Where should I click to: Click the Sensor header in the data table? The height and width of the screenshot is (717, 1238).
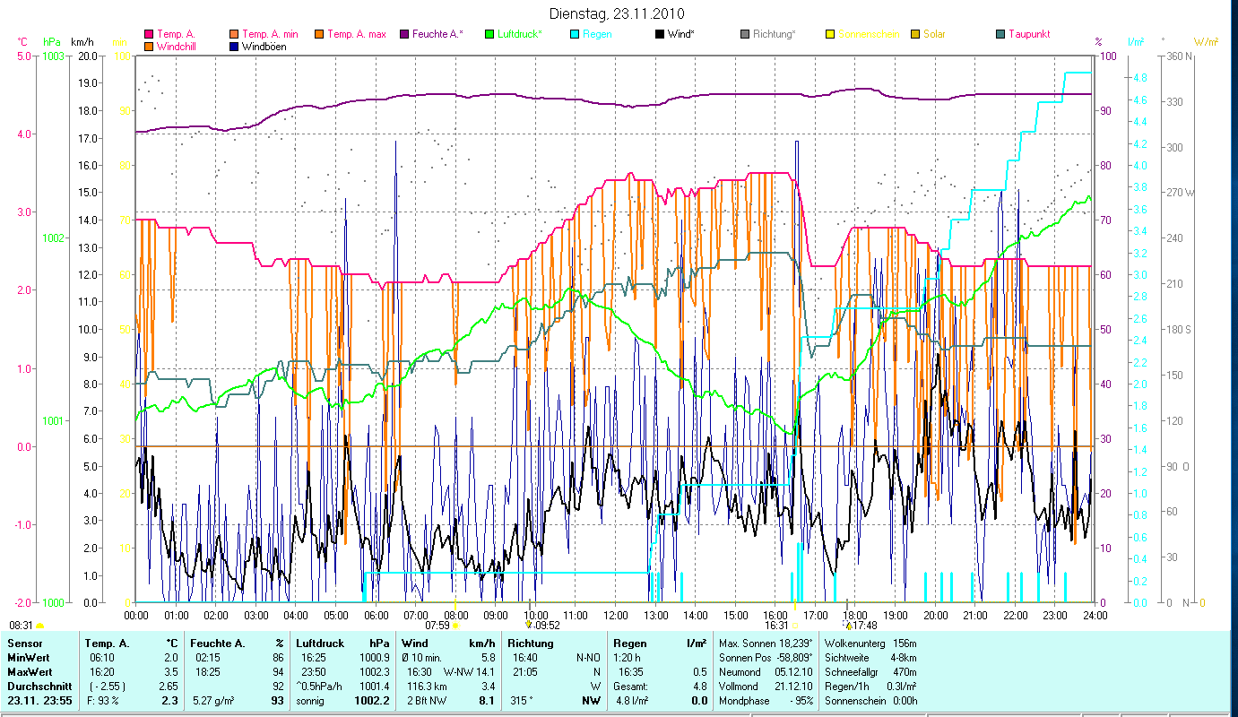(24, 644)
